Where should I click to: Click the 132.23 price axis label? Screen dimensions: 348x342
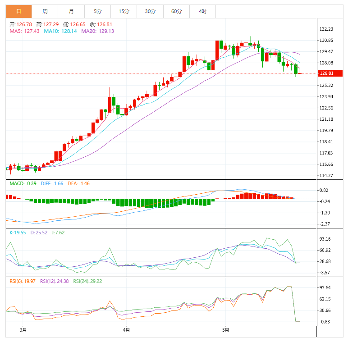coord(326,29)
